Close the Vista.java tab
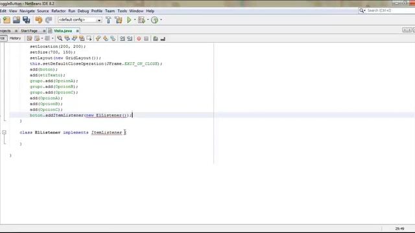This screenshot has width=415, height=233. [x=77, y=31]
